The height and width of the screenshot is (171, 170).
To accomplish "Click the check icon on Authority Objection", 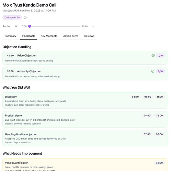I will point(153,71).
